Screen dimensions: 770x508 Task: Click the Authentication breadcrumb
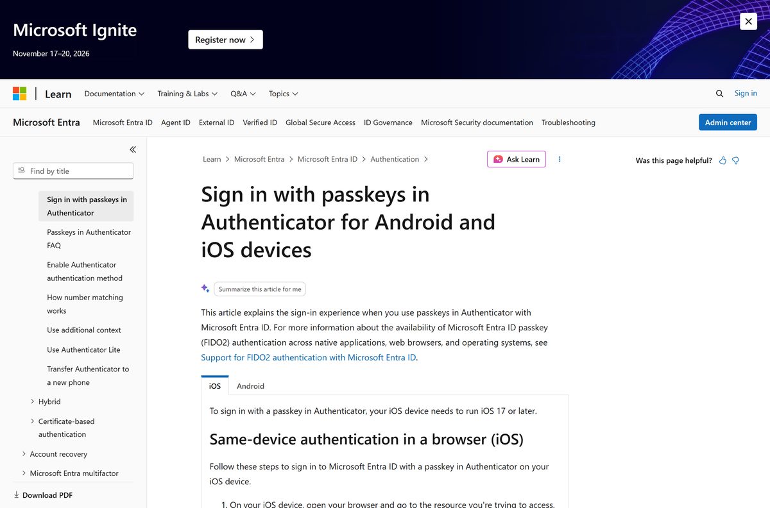point(395,159)
